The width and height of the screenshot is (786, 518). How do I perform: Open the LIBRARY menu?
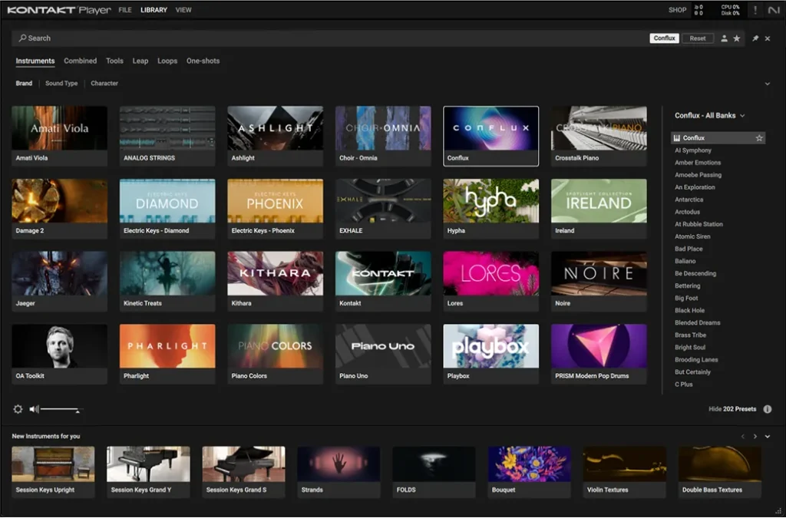click(x=154, y=10)
